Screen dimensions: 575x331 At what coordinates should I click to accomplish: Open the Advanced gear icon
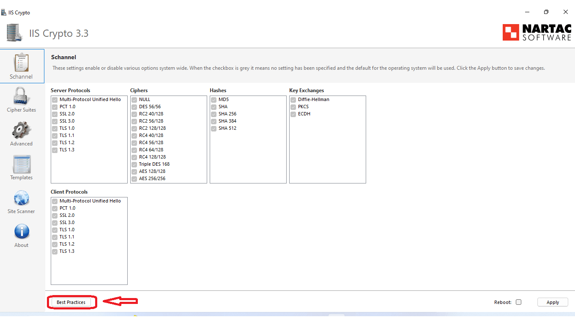pos(22,130)
